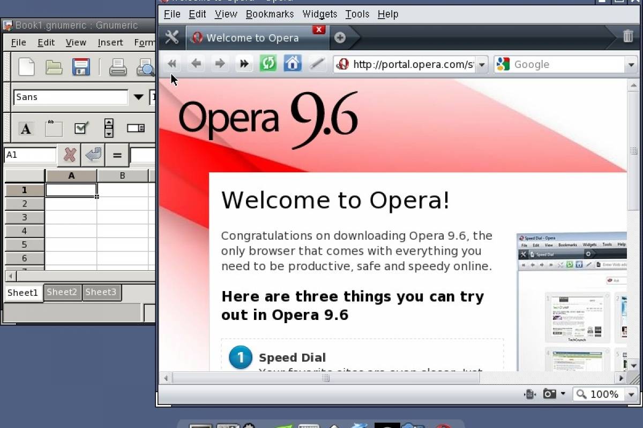Screen dimensions: 643x428
Task: Click the equals sign to enter a formula
Action: [x=117, y=155]
